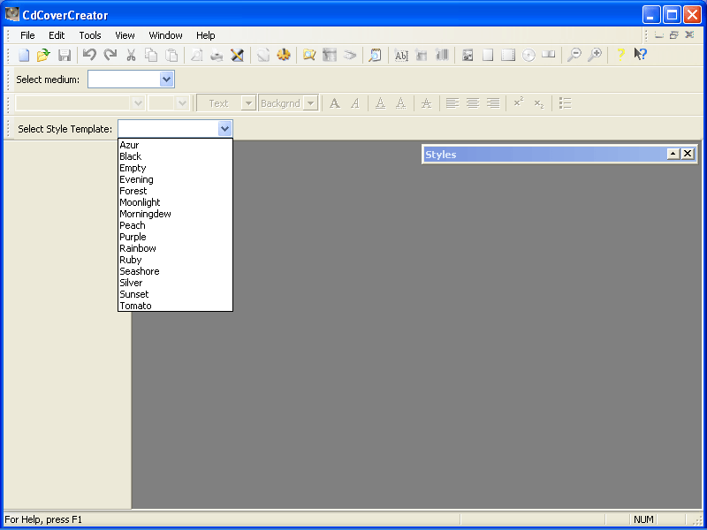This screenshot has width=707, height=530.
Task: Select the Empty style template
Action: click(x=175, y=168)
